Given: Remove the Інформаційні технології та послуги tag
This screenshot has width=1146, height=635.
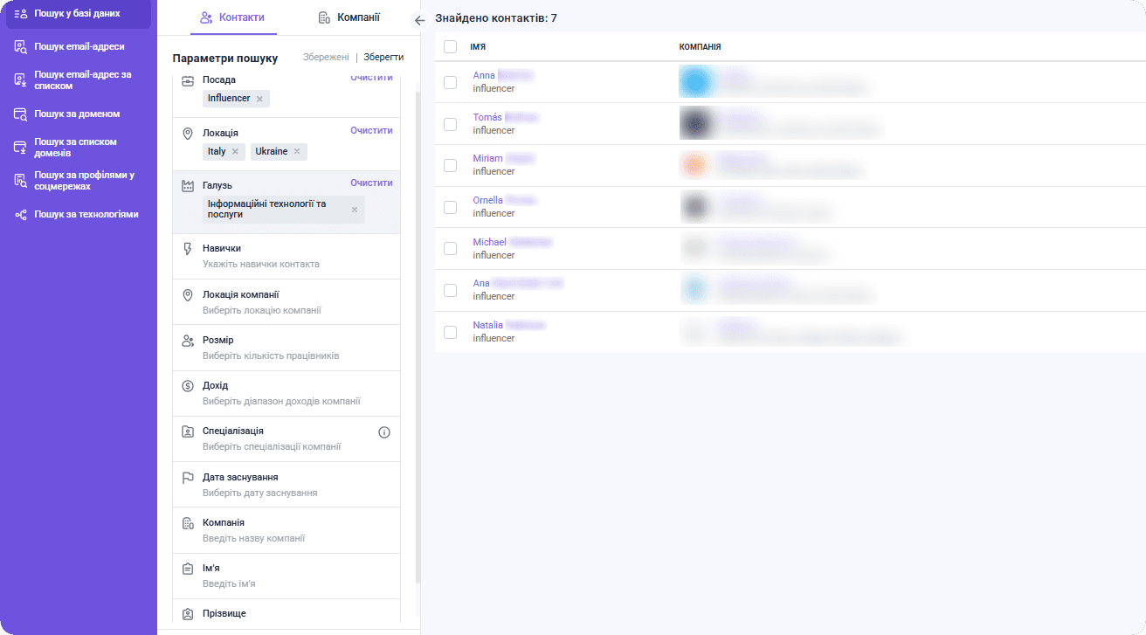Looking at the screenshot, I should (355, 210).
